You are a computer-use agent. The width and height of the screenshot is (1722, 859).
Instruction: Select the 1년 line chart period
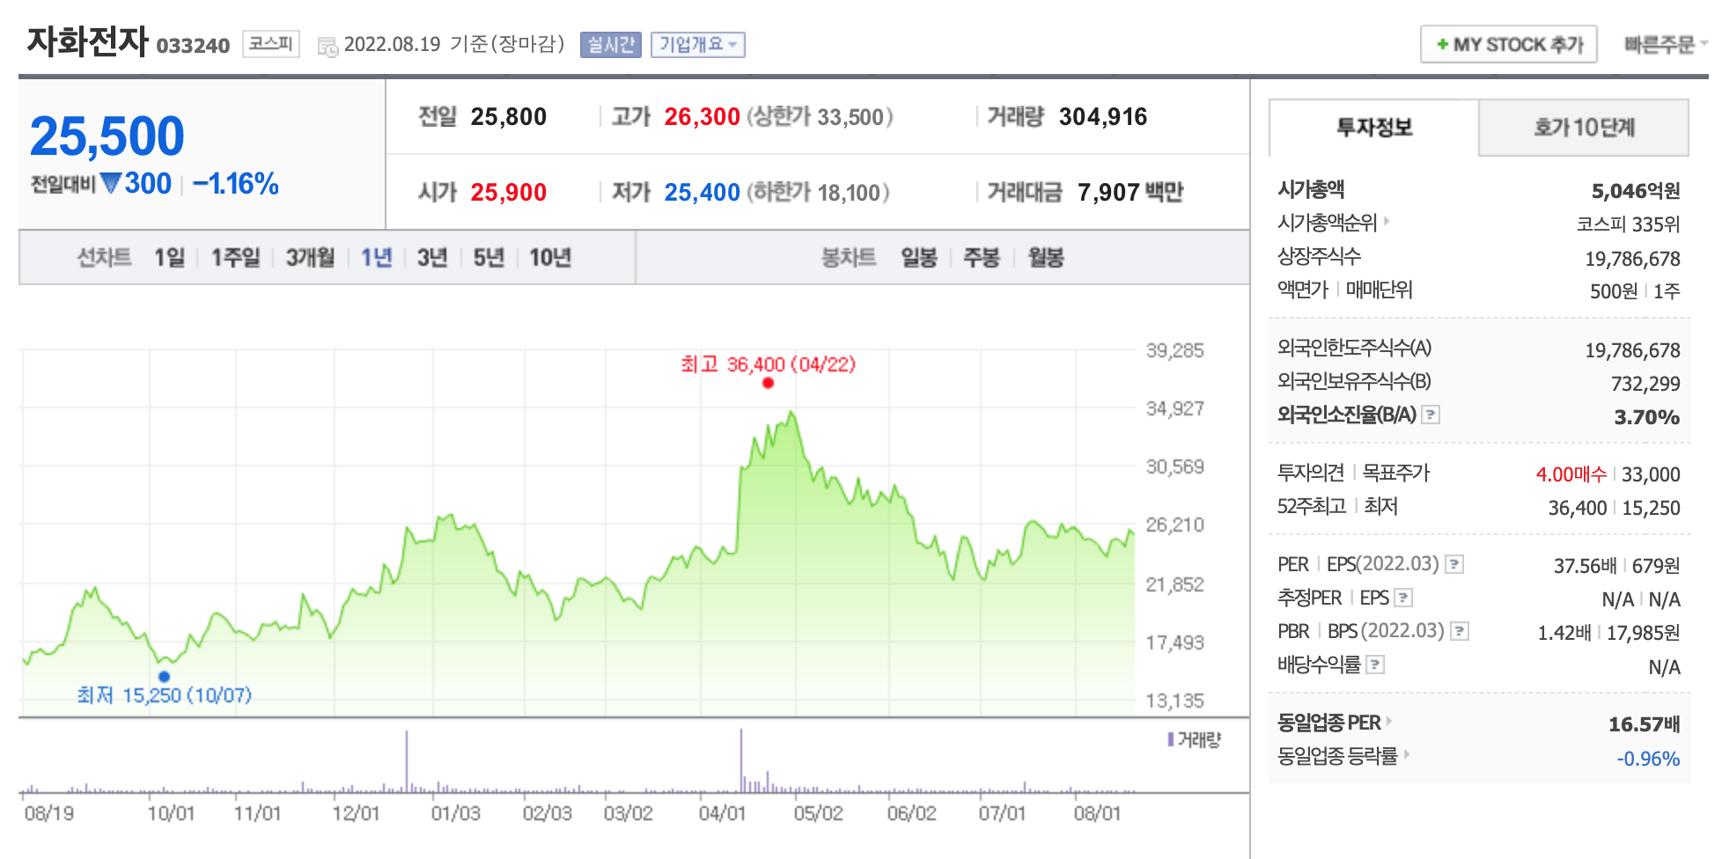(x=376, y=257)
